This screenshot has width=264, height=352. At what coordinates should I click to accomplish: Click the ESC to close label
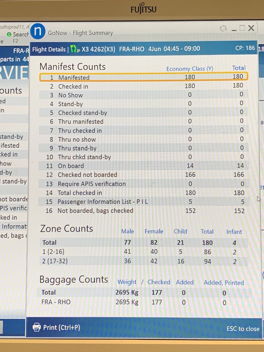click(x=243, y=329)
